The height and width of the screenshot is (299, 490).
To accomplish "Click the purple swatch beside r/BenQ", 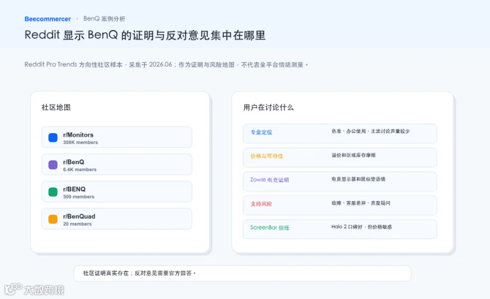I will point(53,165).
